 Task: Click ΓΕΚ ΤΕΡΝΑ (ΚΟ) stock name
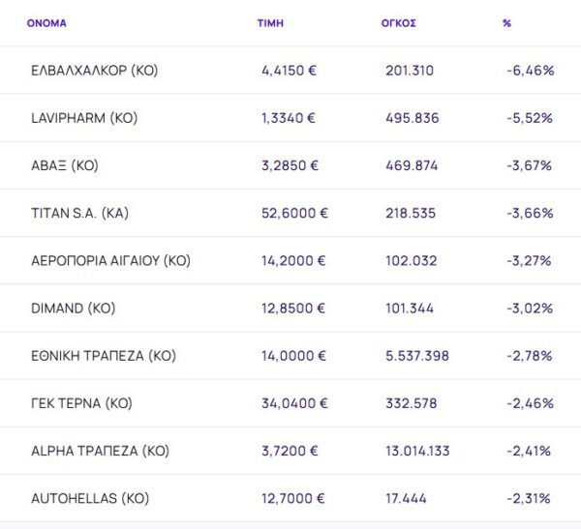click(81, 403)
